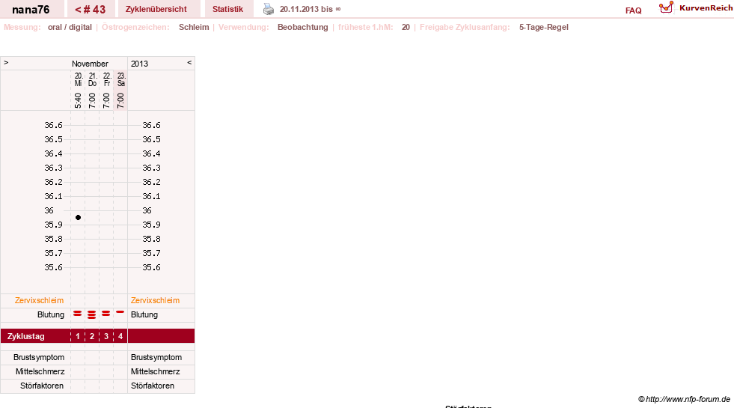The height and width of the screenshot is (408, 734).
Task: Click the früheste 1.hM value 20
Action: click(x=406, y=27)
